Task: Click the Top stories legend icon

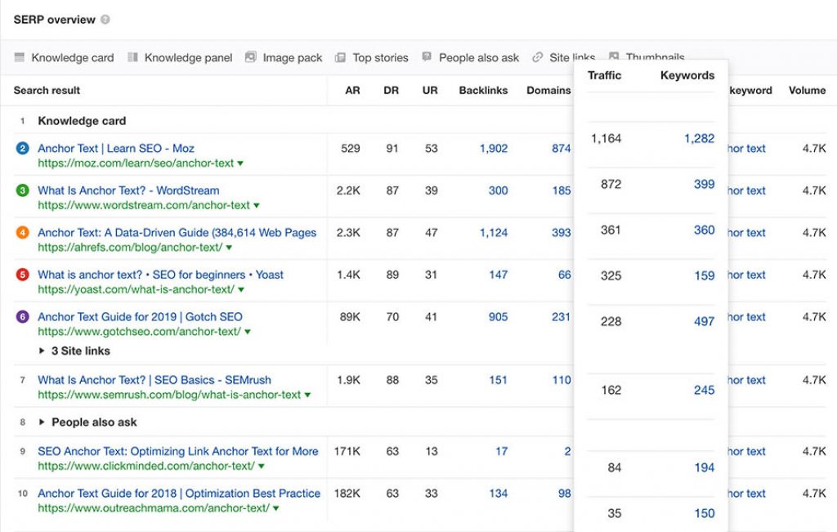Action: tap(341, 57)
